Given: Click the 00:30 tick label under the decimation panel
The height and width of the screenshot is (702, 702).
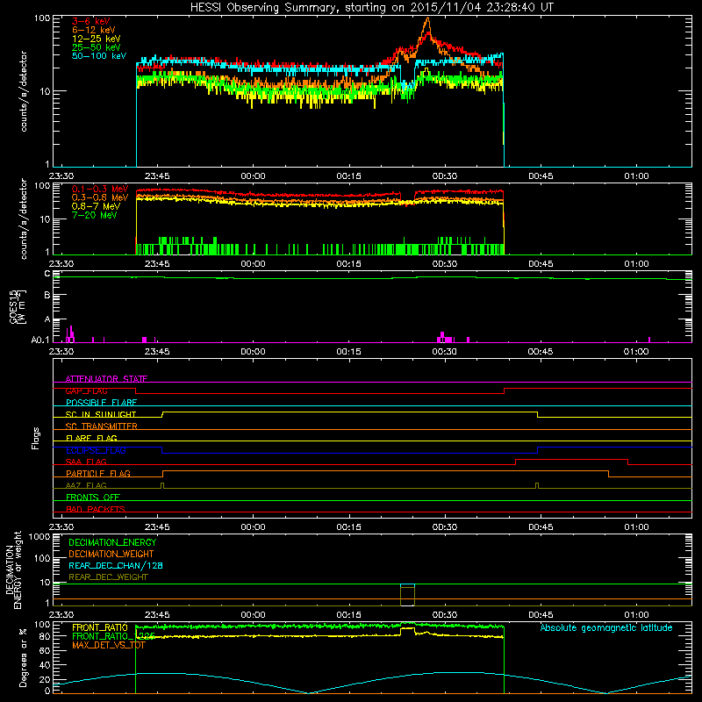Looking at the screenshot, I should (x=445, y=615).
